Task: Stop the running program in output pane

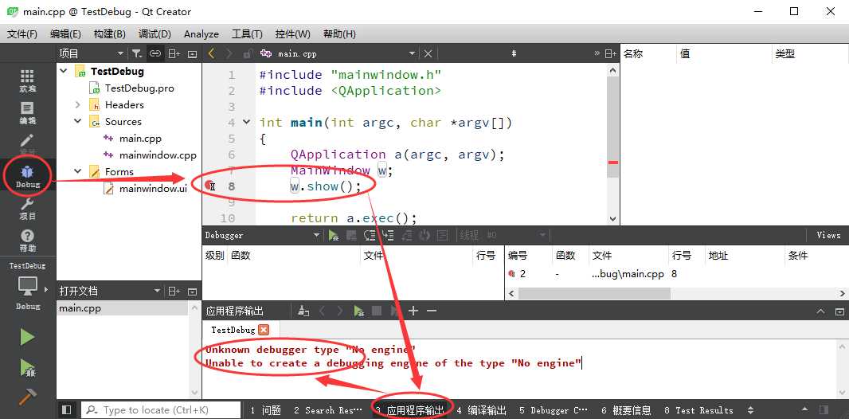Action: coord(377,311)
